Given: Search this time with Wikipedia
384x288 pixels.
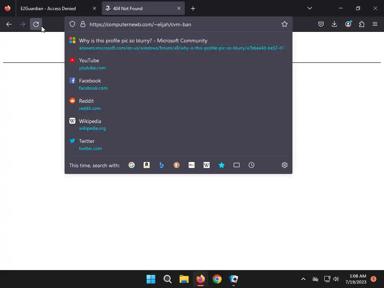Looking at the screenshot, I should tap(207, 165).
